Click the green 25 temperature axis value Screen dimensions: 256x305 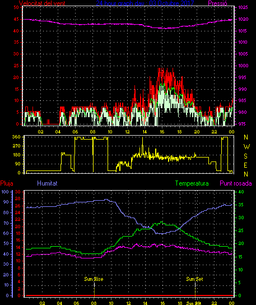(x=241, y=230)
